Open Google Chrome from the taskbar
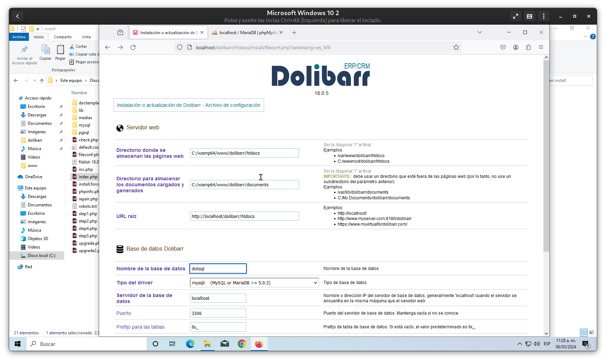The height and width of the screenshot is (361, 606). coord(242,344)
